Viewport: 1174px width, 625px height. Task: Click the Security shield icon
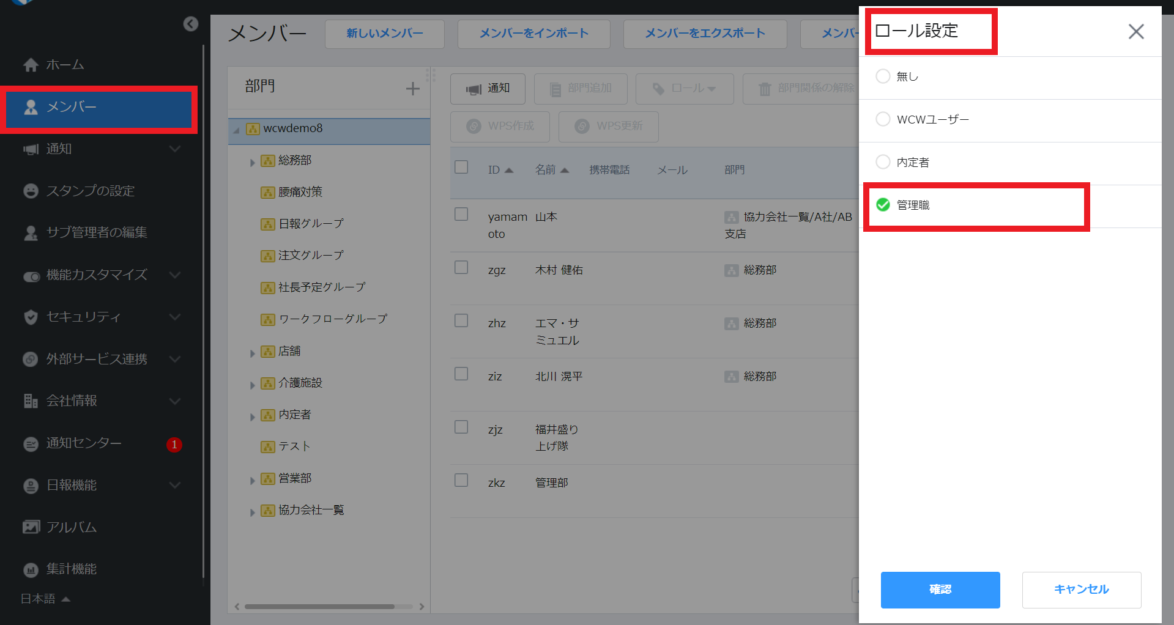(31, 317)
